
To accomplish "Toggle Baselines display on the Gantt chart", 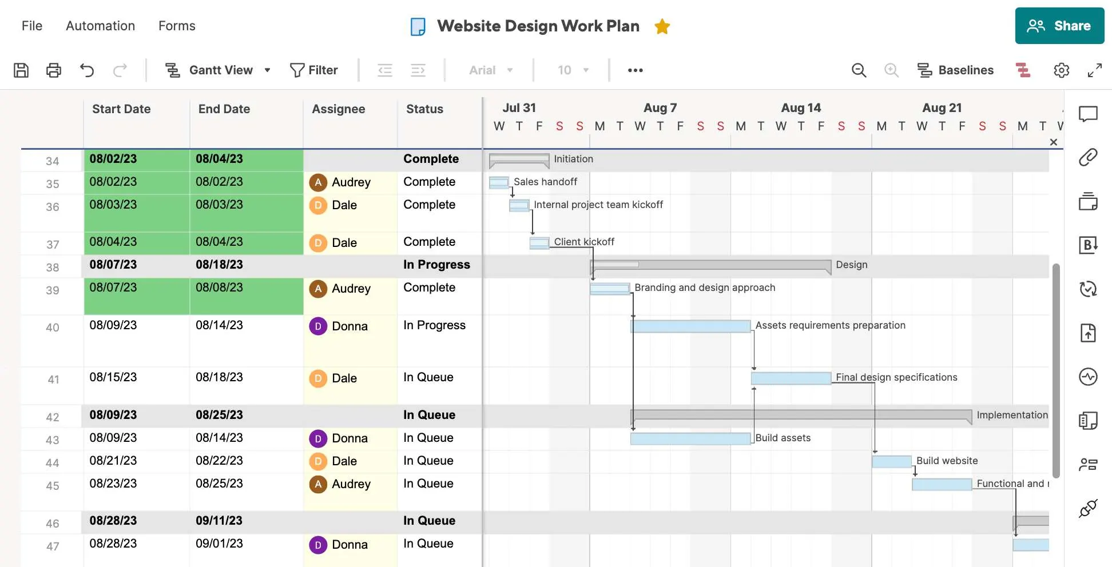I will point(955,70).
